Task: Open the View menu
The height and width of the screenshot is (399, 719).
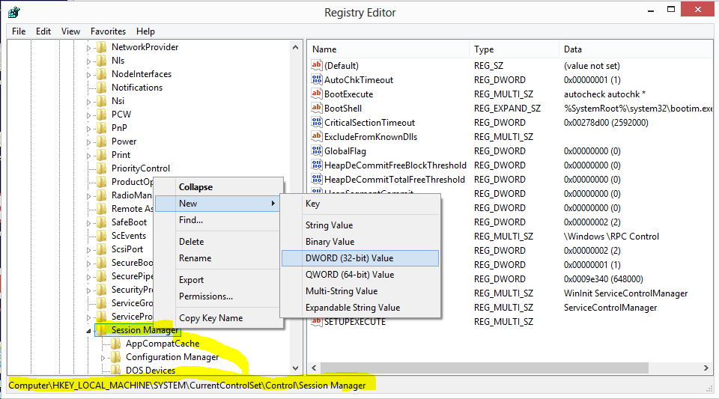Action: pyautogui.click(x=70, y=31)
